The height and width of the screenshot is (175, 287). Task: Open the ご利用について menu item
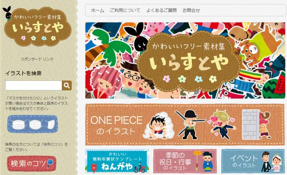[125, 10]
